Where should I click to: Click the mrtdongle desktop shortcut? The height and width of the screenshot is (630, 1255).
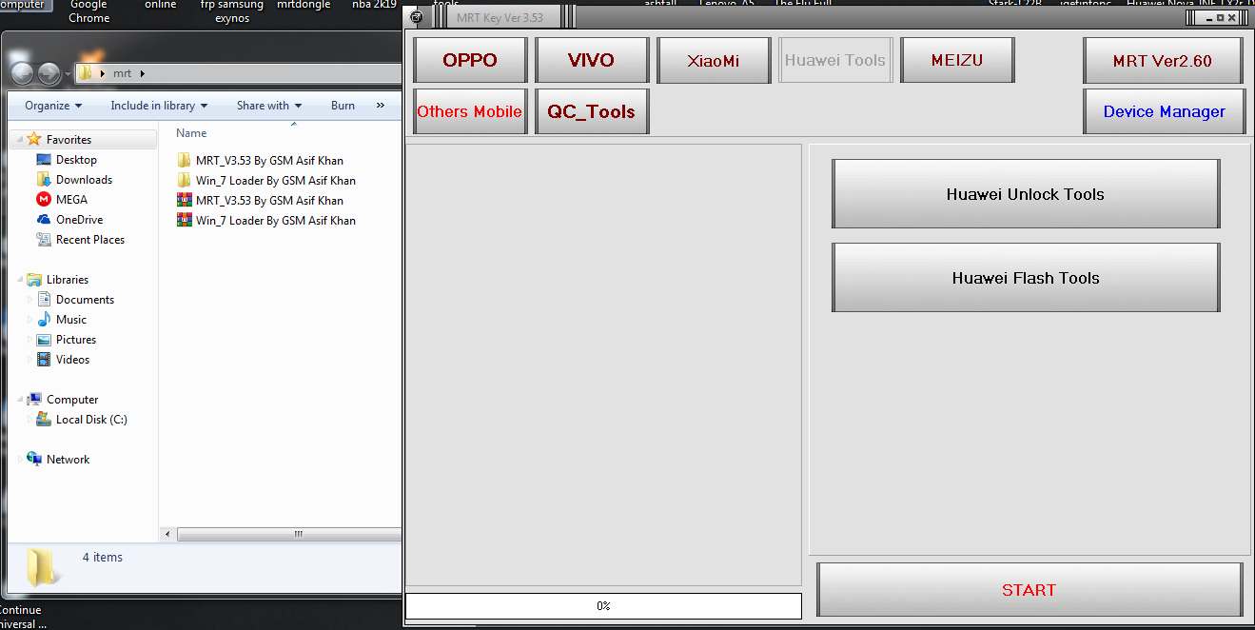coord(304,5)
